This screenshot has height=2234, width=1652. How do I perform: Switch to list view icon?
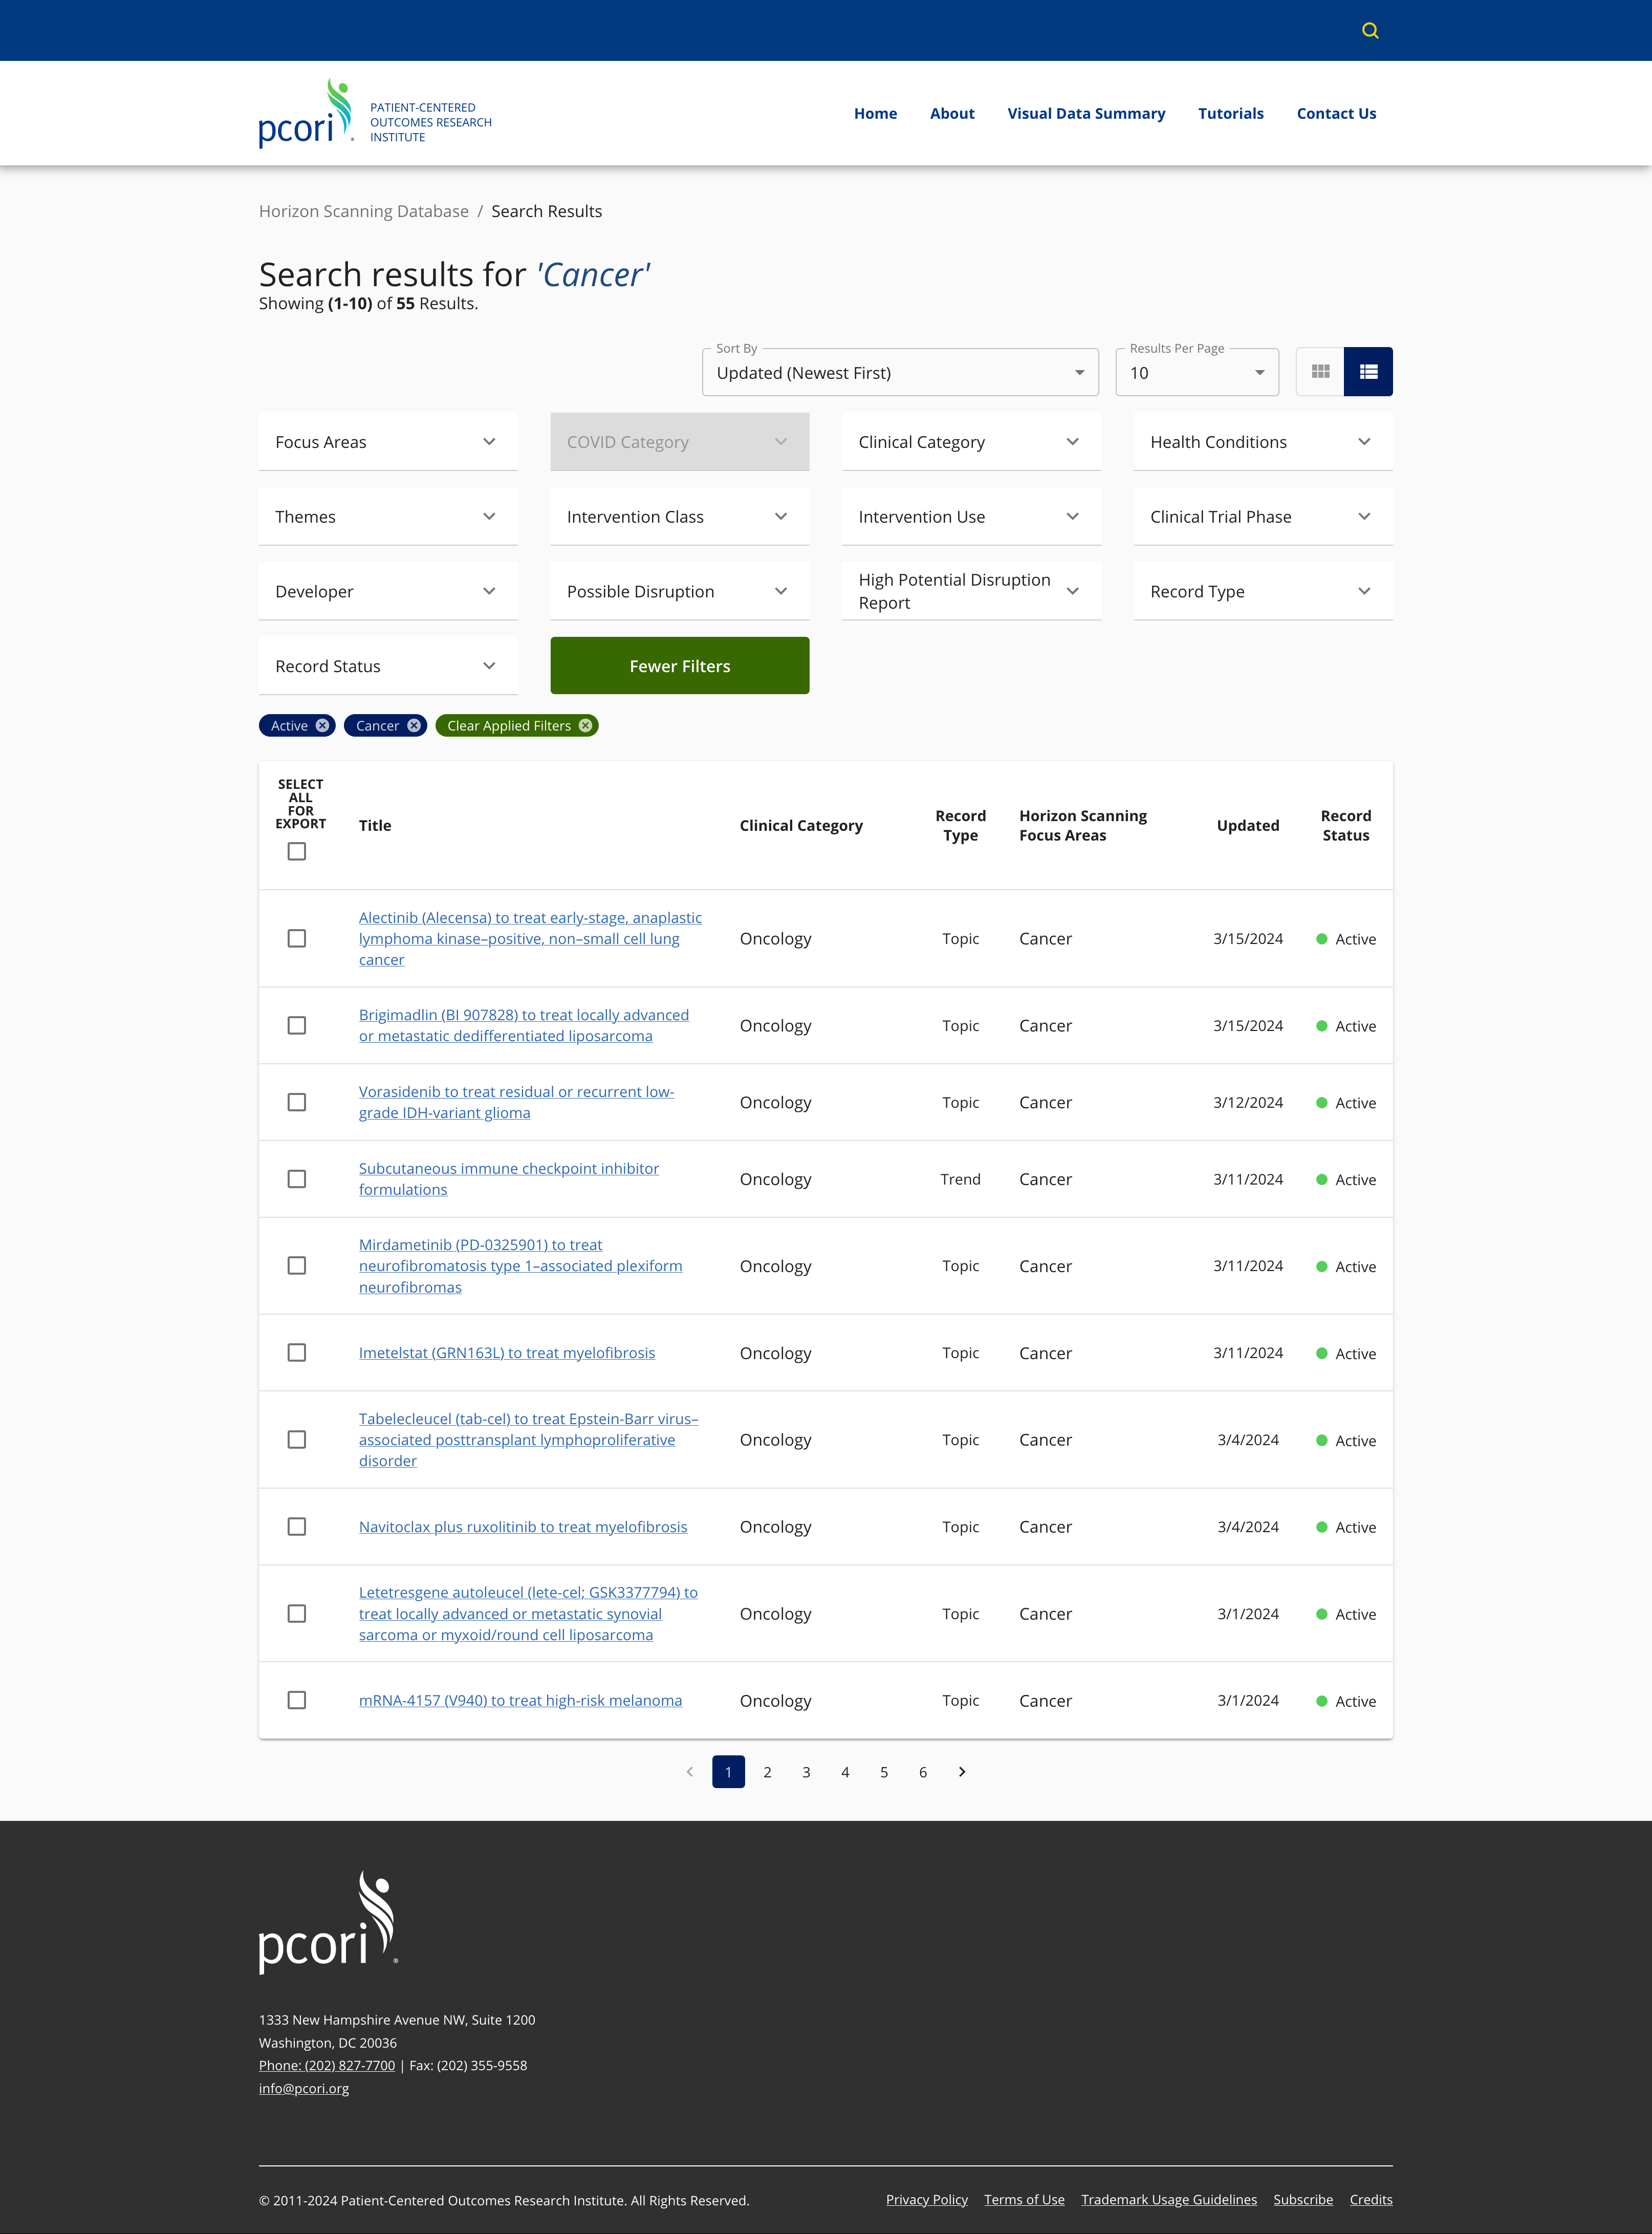[x=1368, y=372]
